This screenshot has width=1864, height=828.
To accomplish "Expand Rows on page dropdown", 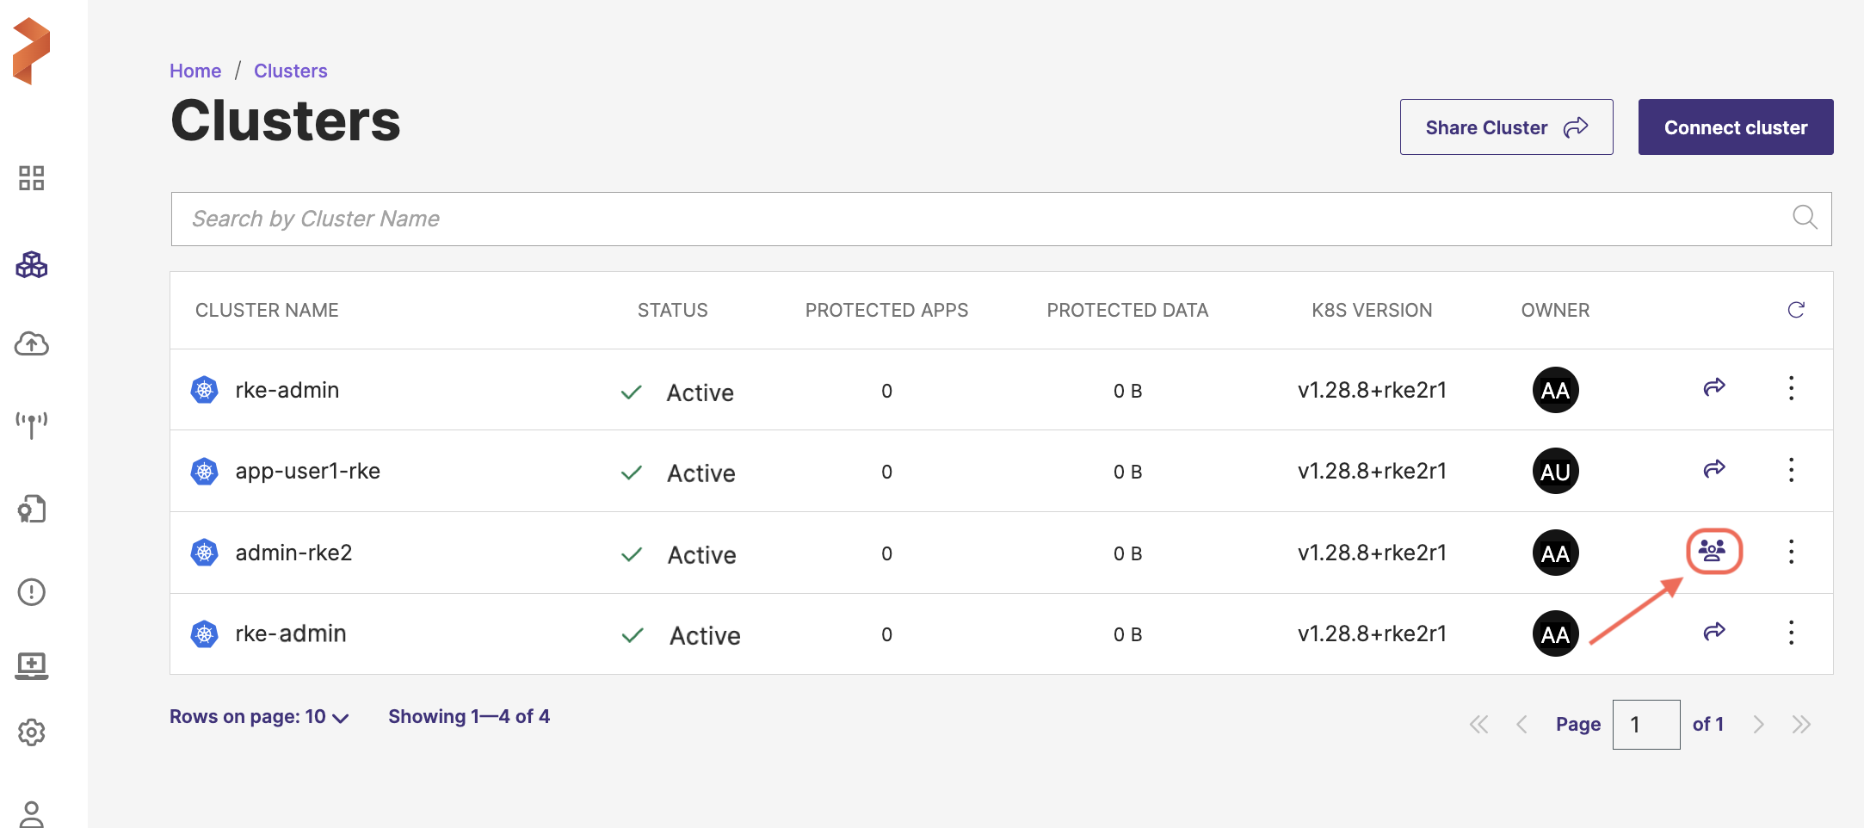I will tap(259, 717).
